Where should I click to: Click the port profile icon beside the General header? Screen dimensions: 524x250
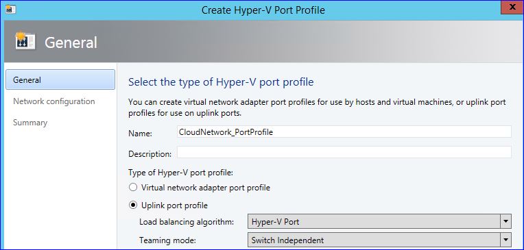pos(25,41)
